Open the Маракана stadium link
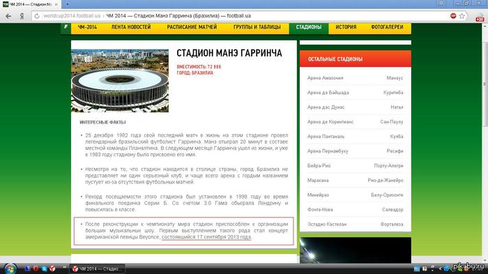The width and height of the screenshot is (488, 274). point(318,181)
